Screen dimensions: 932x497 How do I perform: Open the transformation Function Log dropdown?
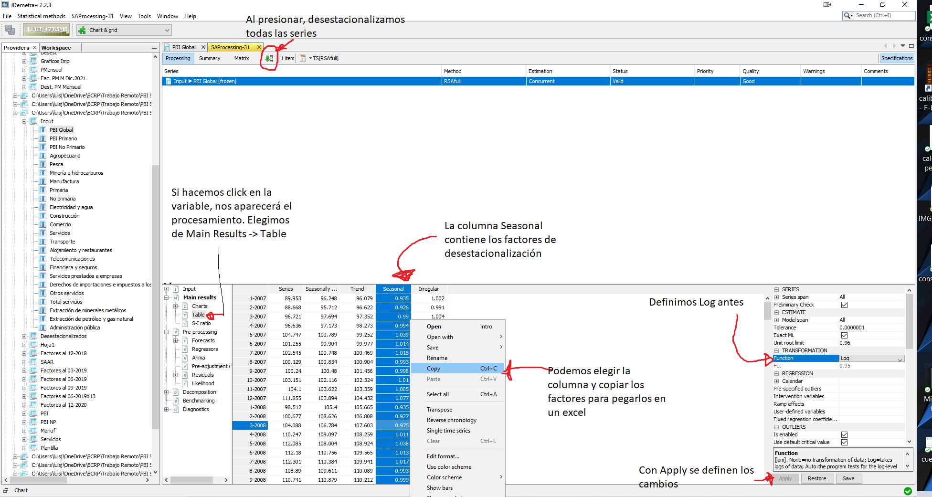(900, 359)
